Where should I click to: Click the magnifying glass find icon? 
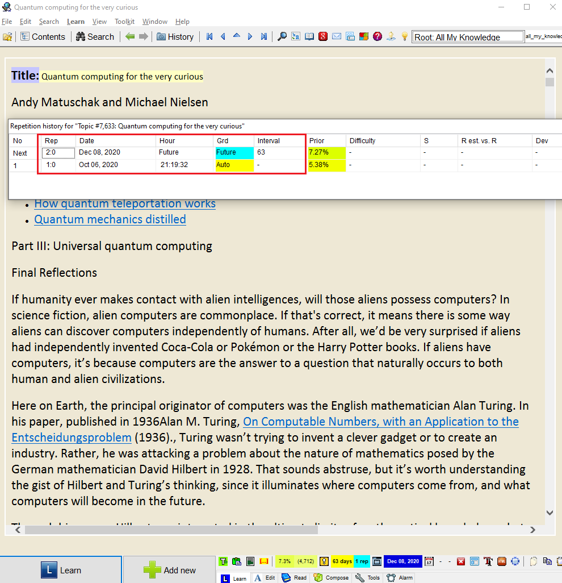(282, 36)
